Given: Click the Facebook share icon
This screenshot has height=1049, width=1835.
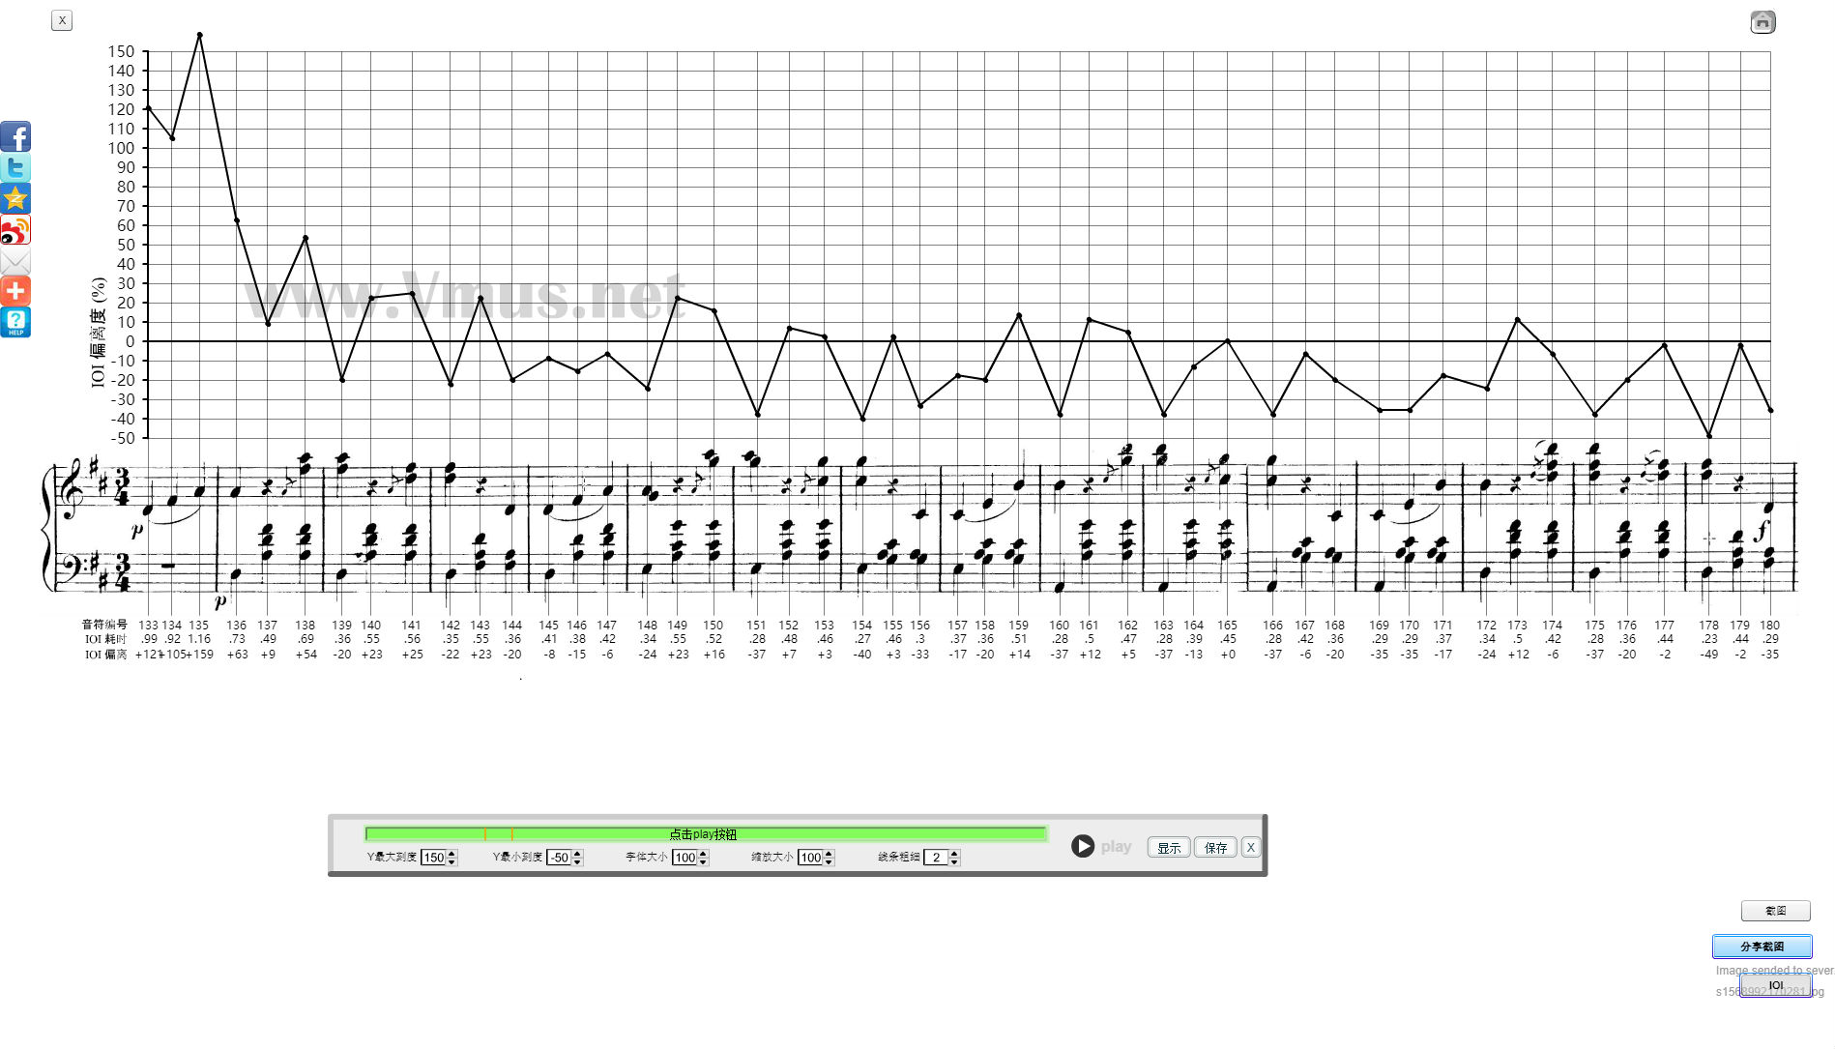Looking at the screenshot, I should 15,136.
